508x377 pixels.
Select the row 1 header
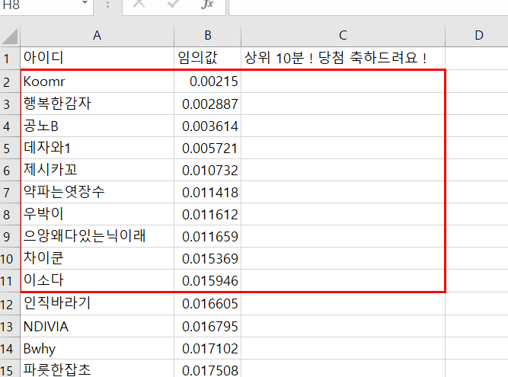[10, 58]
